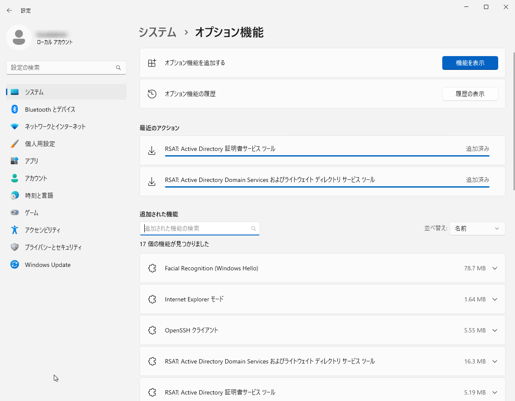Click the アクセシビリティ figure icon
The height and width of the screenshot is (401, 515).
[x=15, y=230]
